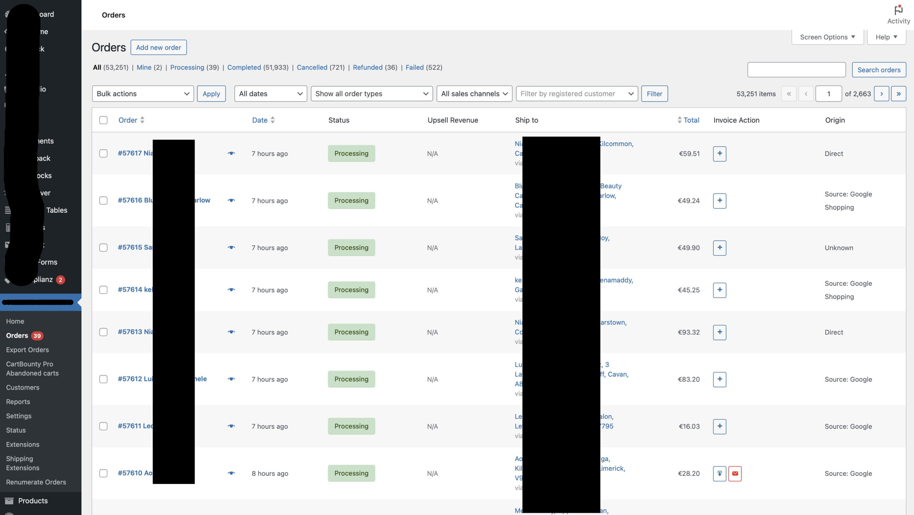
Task: Check the box for order #57615
Action: click(x=103, y=248)
